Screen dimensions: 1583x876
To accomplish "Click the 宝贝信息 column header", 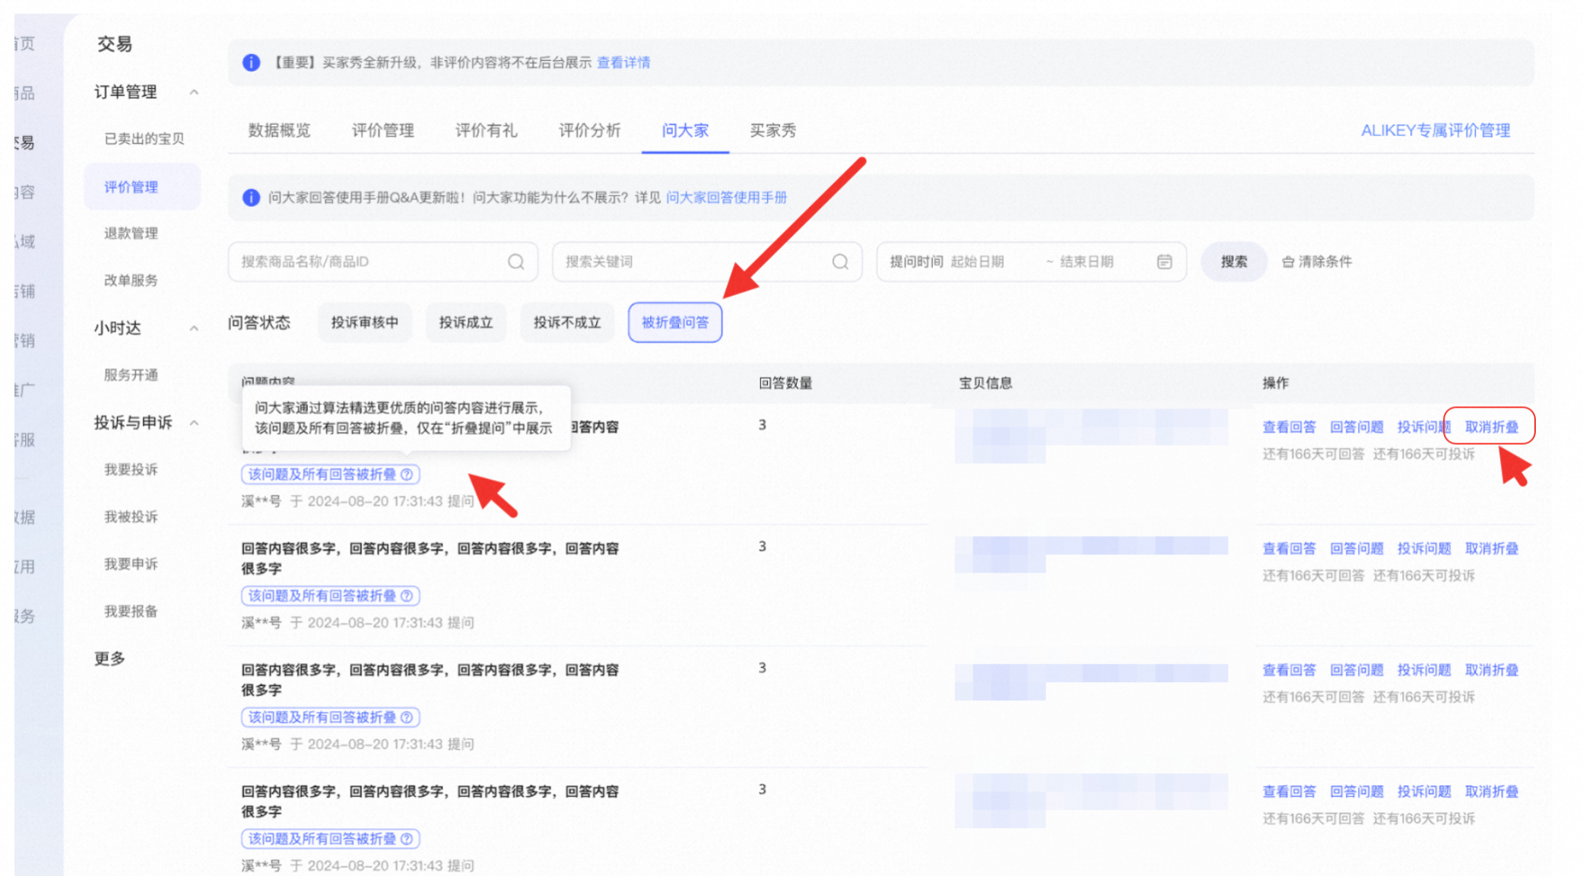I will tap(985, 383).
